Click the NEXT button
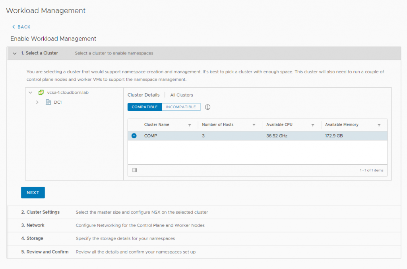 click(33, 193)
